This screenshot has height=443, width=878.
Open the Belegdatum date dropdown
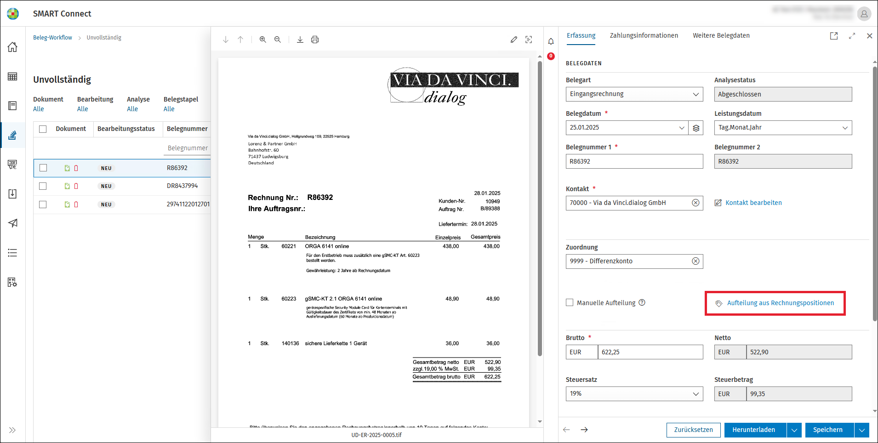(682, 128)
